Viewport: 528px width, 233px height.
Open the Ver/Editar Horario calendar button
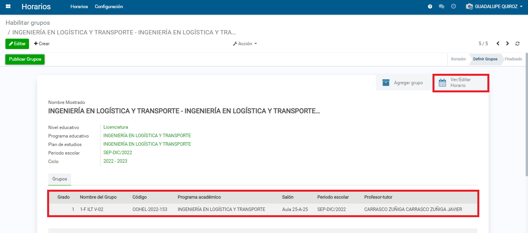pos(460,83)
